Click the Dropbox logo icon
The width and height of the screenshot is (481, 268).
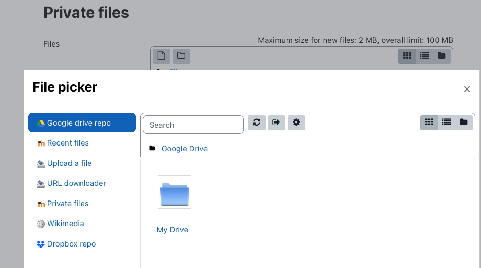click(x=41, y=244)
